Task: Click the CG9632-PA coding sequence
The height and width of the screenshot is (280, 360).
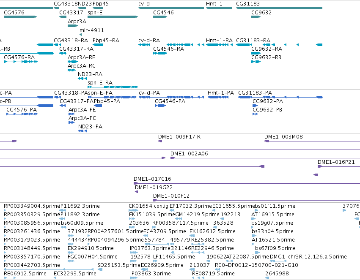Action: (255, 106)
